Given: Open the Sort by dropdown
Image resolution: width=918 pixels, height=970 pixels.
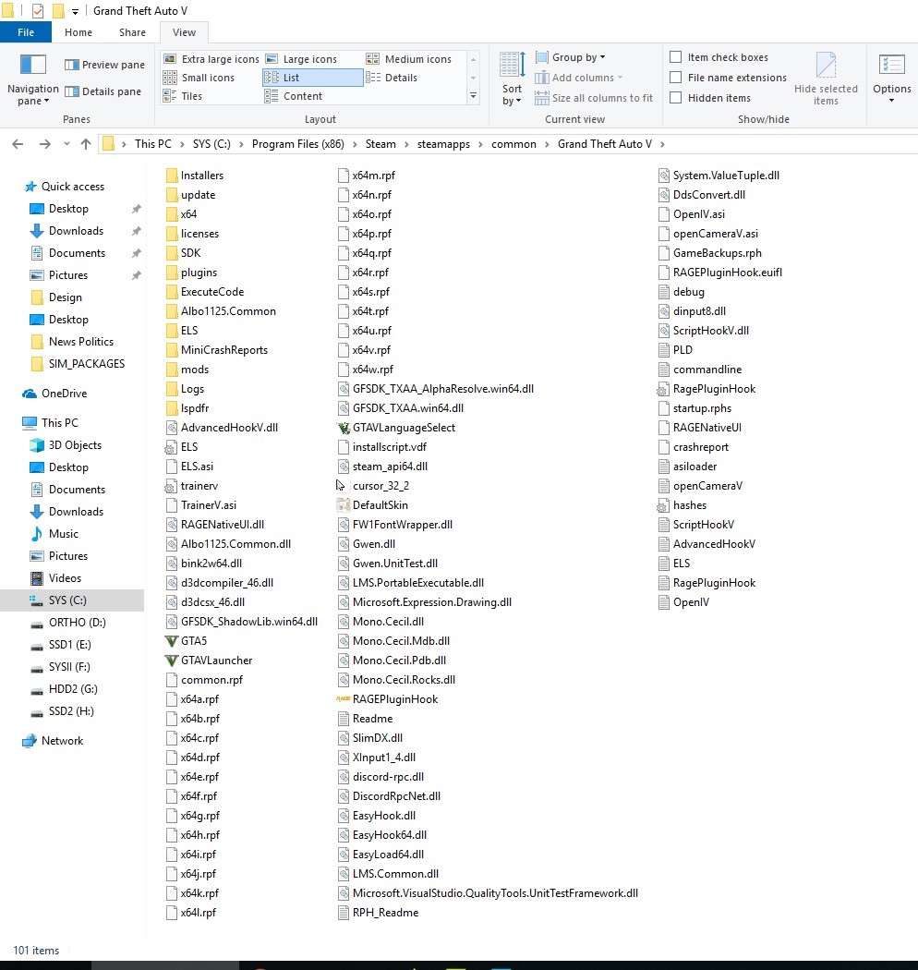Looking at the screenshot, I should point(513,79).
